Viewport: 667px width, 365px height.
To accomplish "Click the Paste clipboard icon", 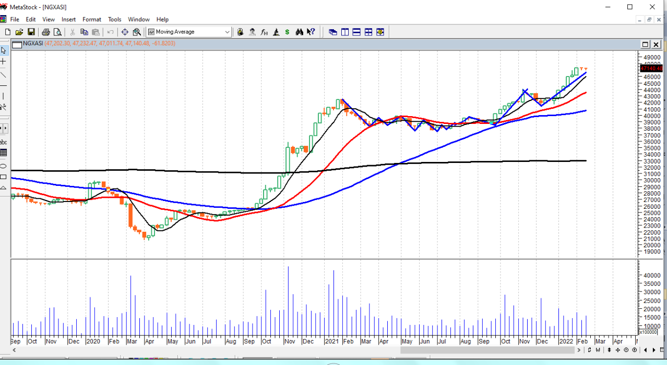I will pos(96,32).
